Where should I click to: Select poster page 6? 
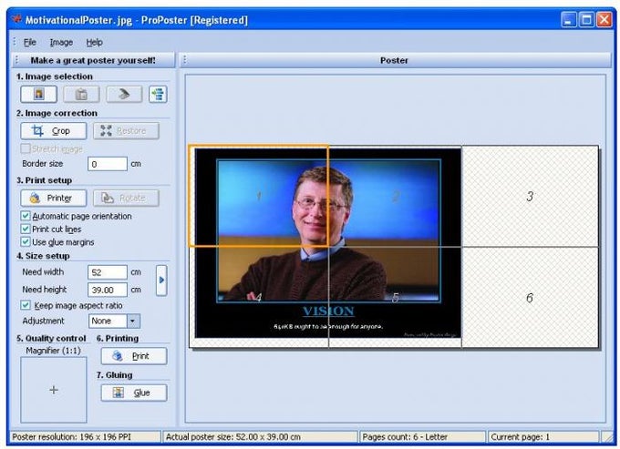point(530,297)
